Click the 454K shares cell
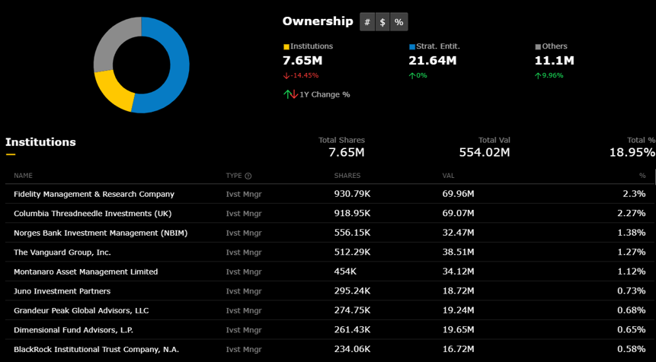656x362 pixels. point(345,271)
